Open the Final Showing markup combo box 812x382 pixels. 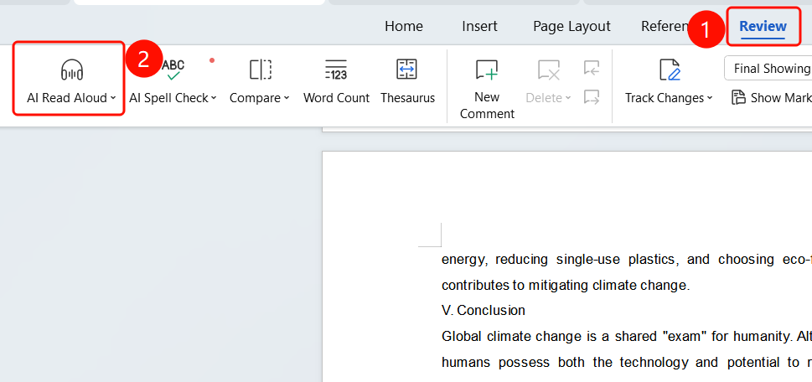768,69
